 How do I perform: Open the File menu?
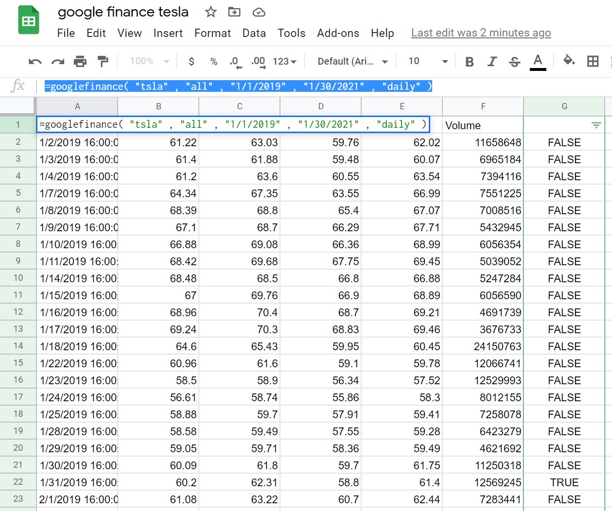tap(66, 33)
